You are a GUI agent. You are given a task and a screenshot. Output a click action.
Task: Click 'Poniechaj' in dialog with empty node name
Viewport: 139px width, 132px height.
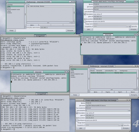click(126, 128)
